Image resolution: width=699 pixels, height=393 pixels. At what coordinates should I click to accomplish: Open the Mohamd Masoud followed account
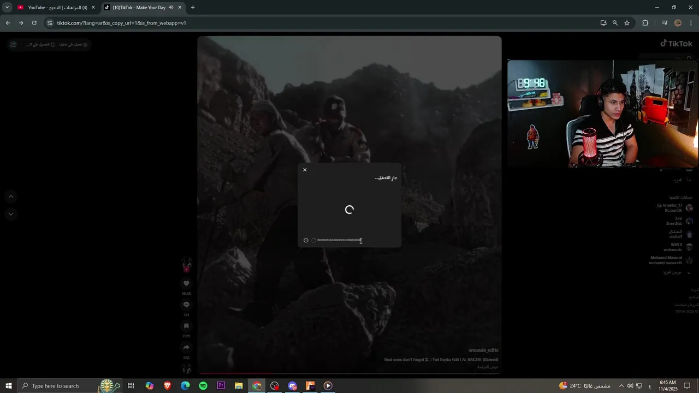click(x=671, y=260)
